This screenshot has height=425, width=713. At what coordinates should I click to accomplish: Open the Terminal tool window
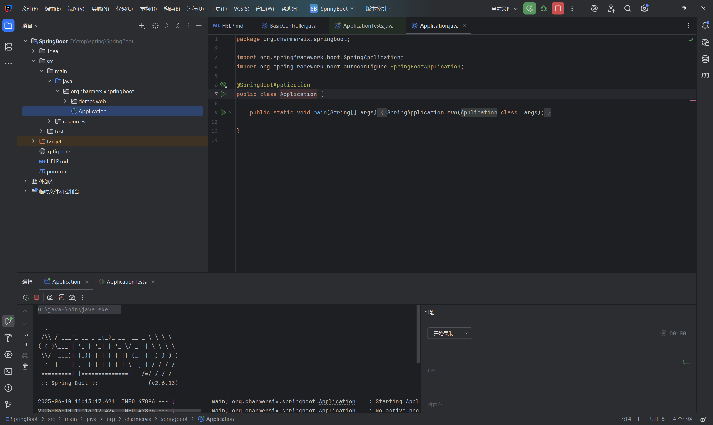click(8, 371)
